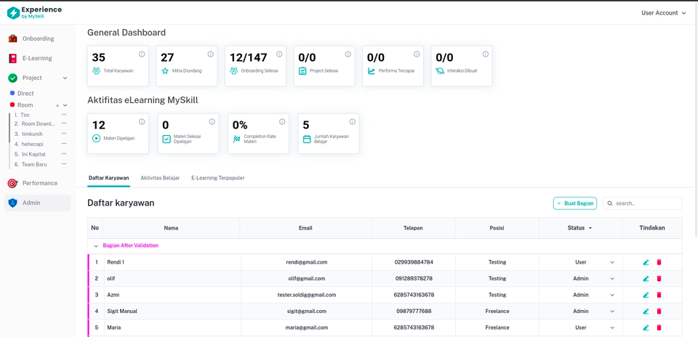Image resolution: width=698 pixels, height=337 pixels.
Task: Open the three-dot menu beside timkunih
Action: 64,134
